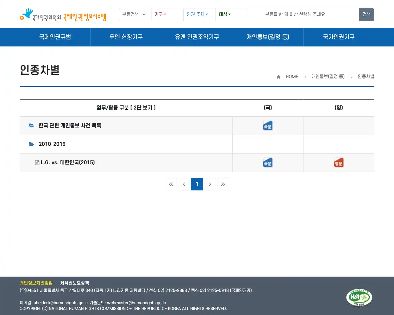
Task: Open the 국가인권기구 menu
Action: click(x=339, y=37)
